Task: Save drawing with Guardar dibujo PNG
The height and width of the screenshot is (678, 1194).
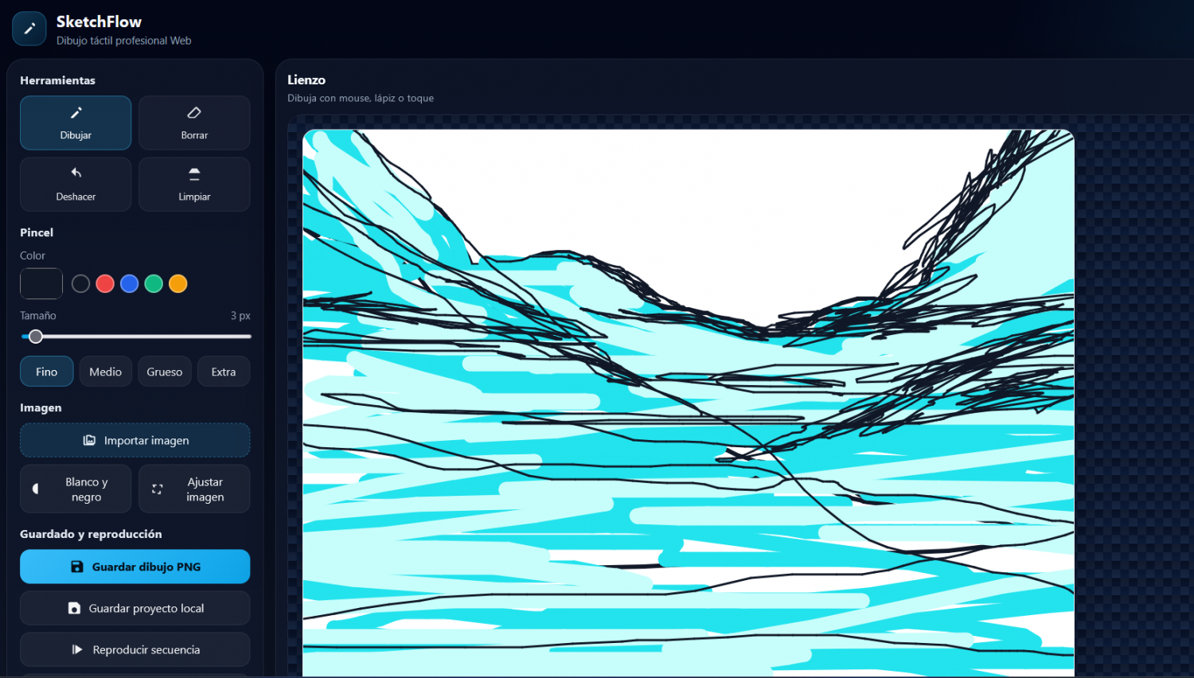Action: [135, 567]
